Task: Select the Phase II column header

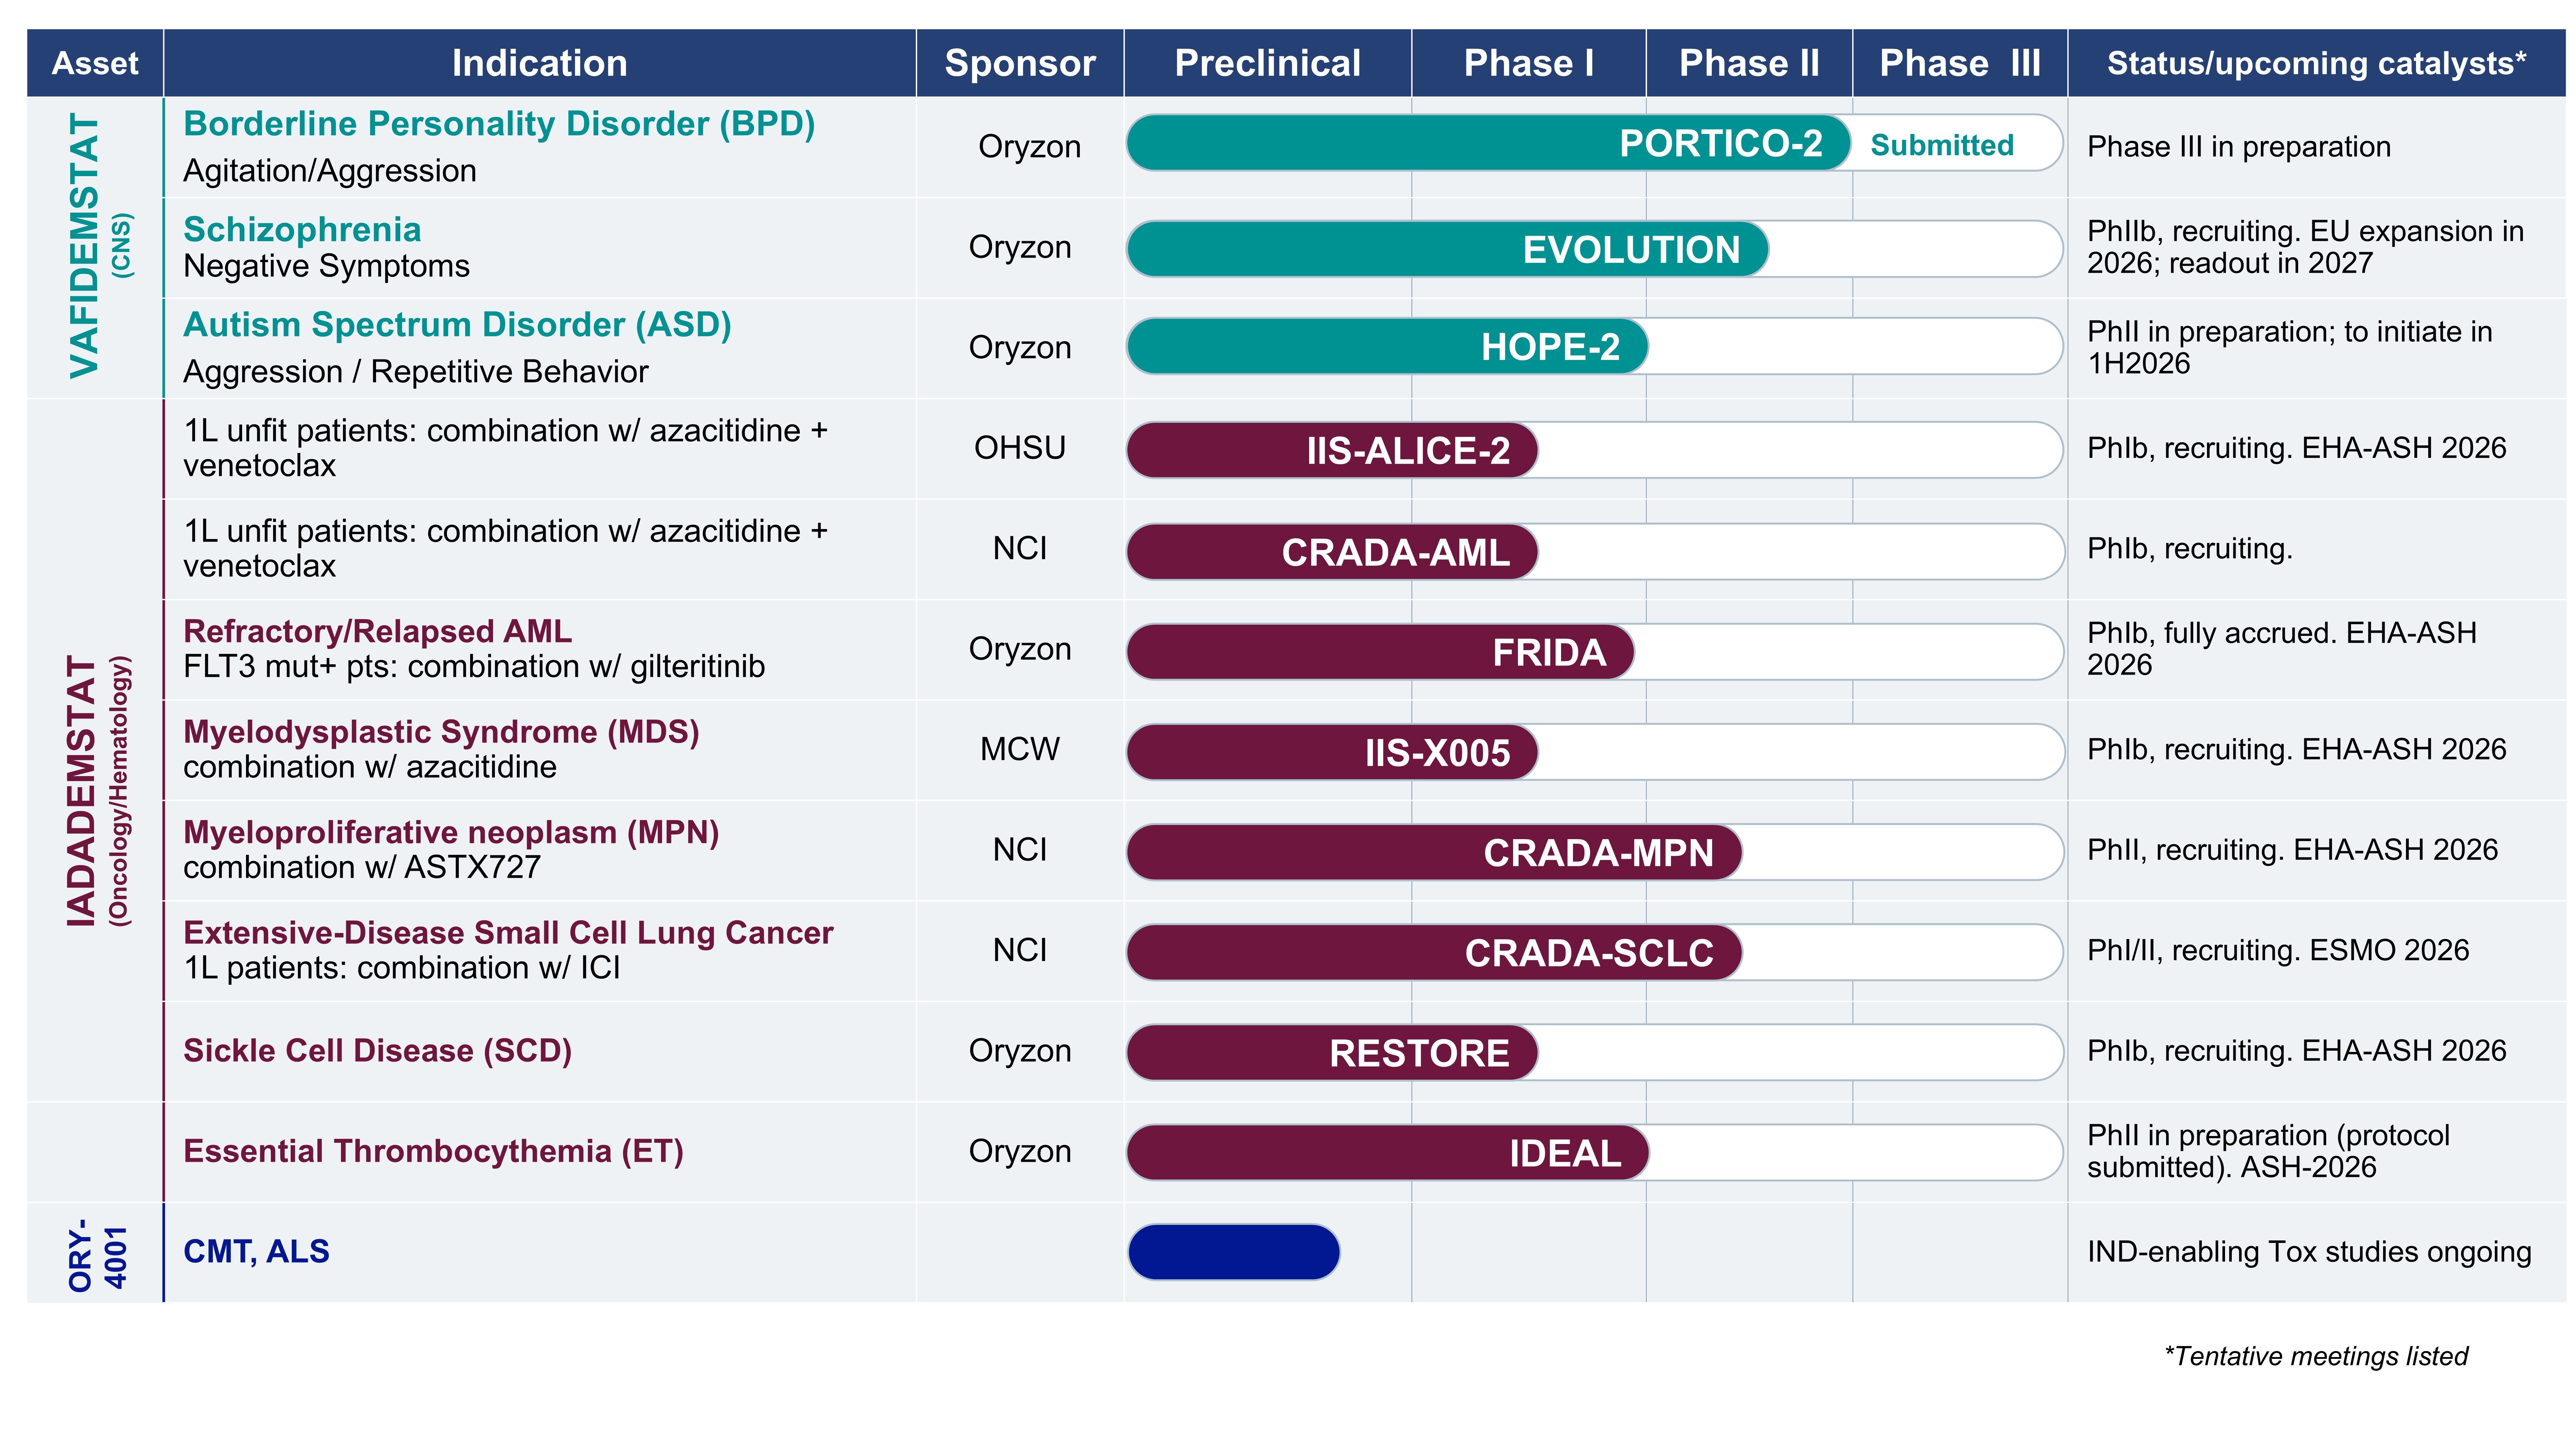Action: coord(1749,63)
